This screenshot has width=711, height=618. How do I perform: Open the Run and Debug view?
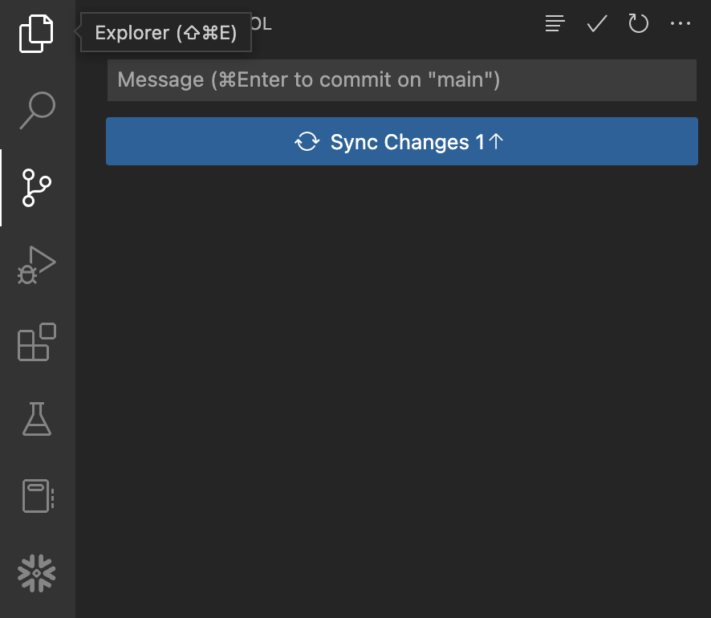[x=35, y=265]
